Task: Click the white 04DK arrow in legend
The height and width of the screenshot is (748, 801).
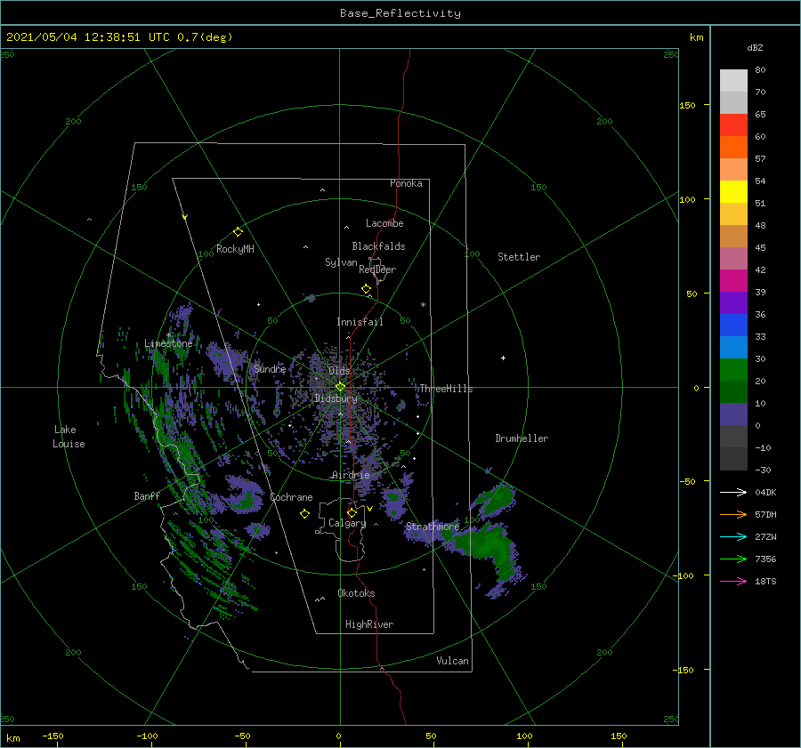Action: [x=733, y=492]
